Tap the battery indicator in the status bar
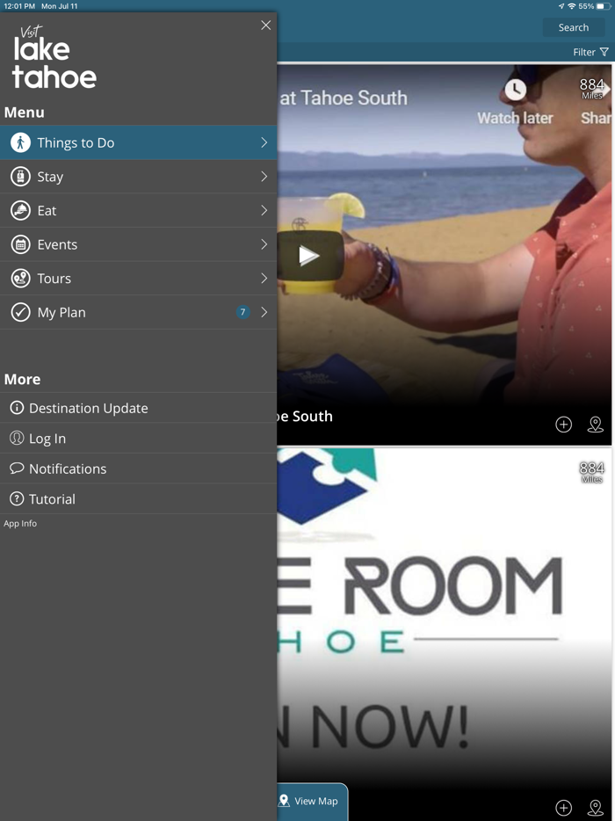Viewport: 615px width, 821px height. (603, 6)
